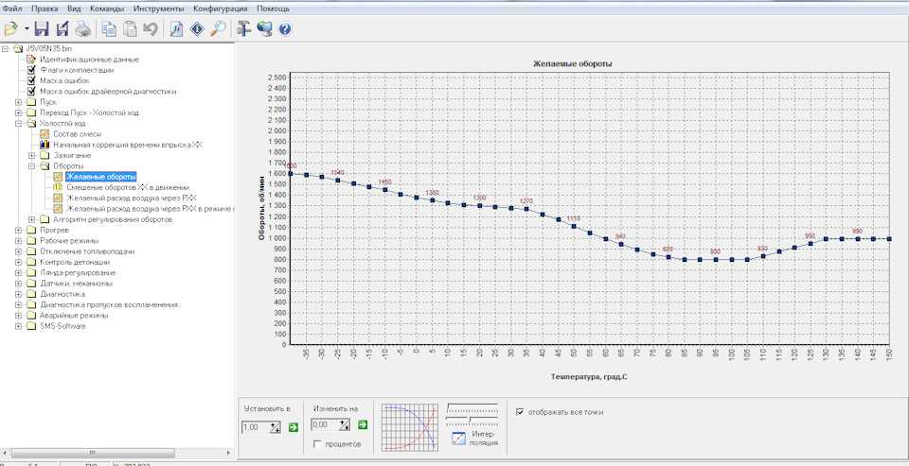Expand the 'Контроль детонации' folder
909x466 pixels.
19,262
